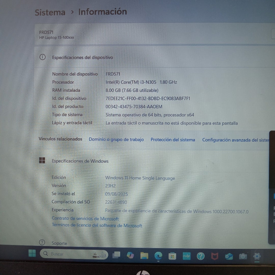
Task: Open Outlook from the taskbar
Action: [x=229, y=256]
